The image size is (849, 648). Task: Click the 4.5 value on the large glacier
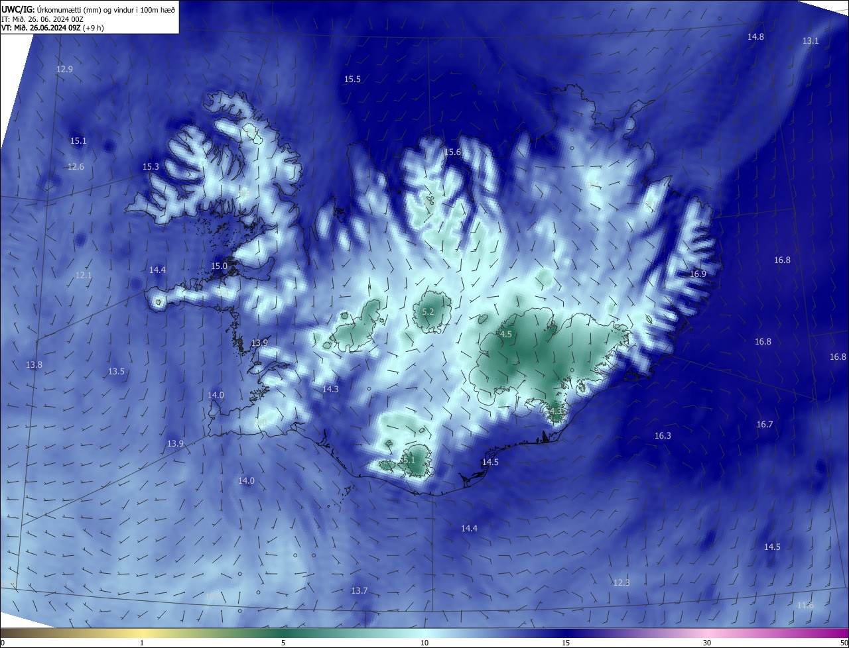pos(506,335)
